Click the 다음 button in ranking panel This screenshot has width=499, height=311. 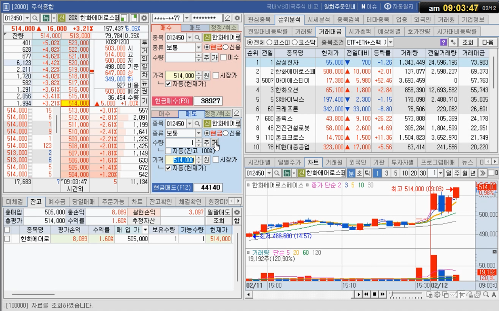488,42
